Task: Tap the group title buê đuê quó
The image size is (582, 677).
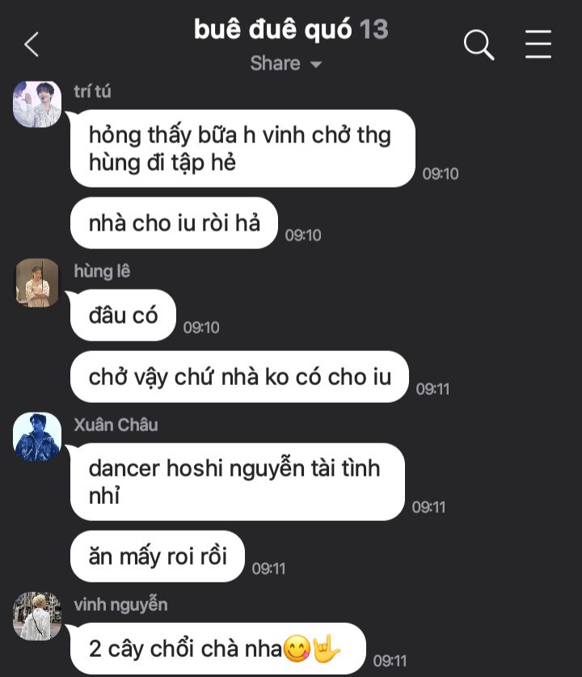Action: (273, 29)
